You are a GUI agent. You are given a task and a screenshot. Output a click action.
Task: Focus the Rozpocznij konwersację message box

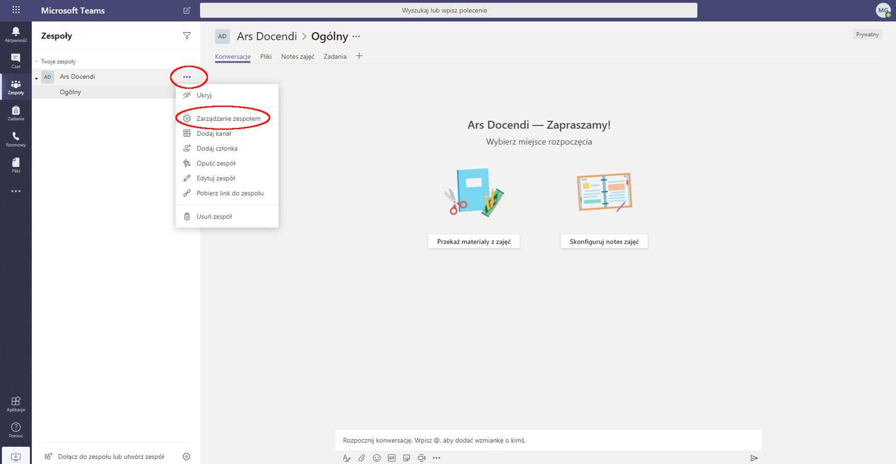coord(549,440)
